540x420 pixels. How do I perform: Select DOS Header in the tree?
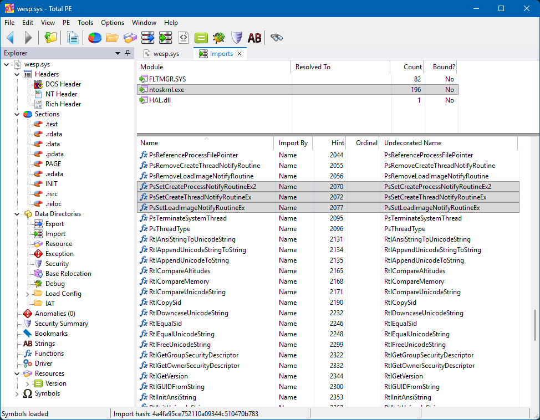click(63, 84)
